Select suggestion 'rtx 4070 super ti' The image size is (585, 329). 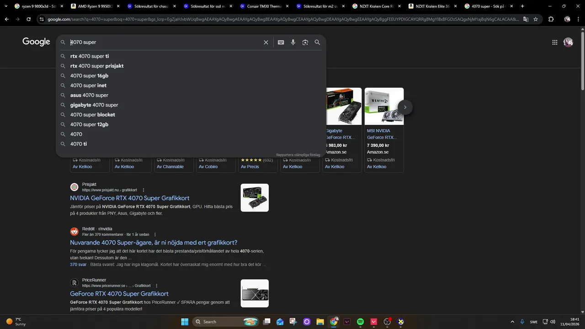coord(191,56)
